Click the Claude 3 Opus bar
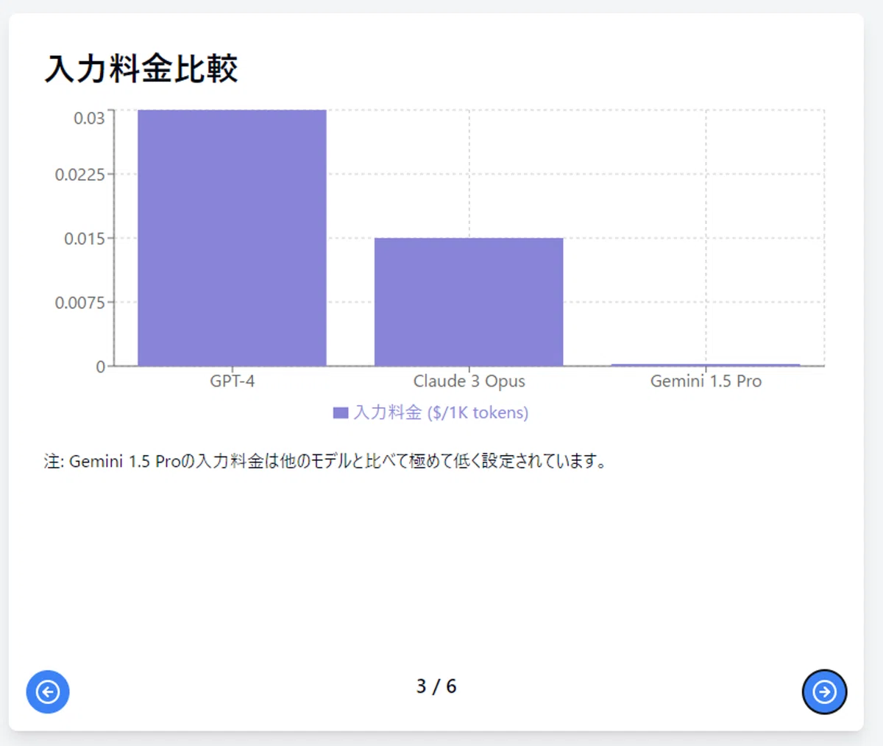 469,302
